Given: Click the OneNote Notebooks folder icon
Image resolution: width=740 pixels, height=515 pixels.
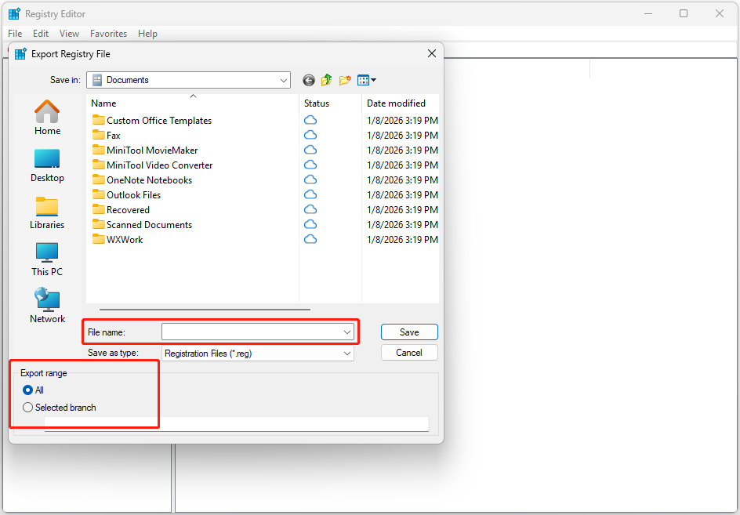Looking at the screenshot, I should [x=99, y=180].
